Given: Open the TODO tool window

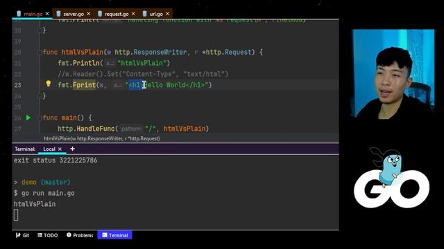Looking at the screenshot, I should point(48,235).
